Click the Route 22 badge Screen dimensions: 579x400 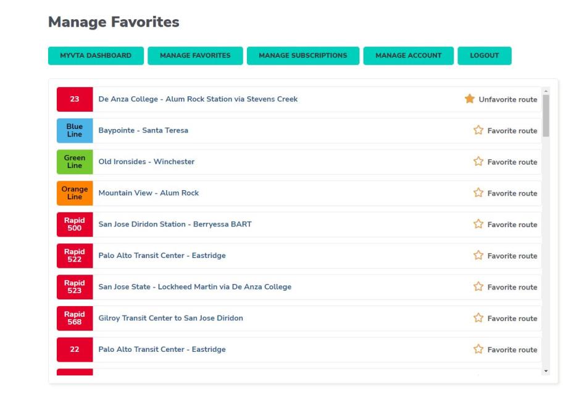click(74, 349)
